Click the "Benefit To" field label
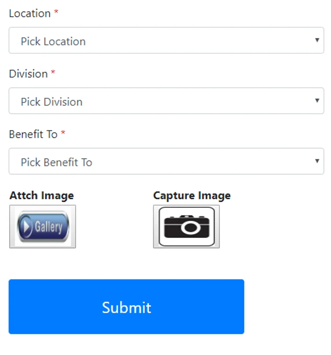331x355 pixels. [33, 134]
